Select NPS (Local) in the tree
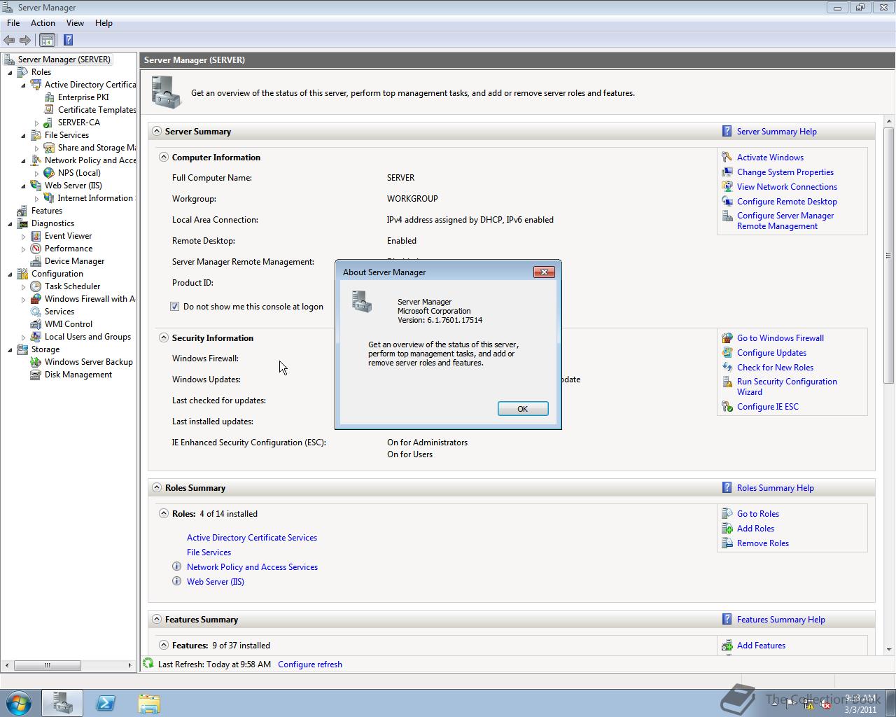Screen dimensions: 896x717 [79, 173]
